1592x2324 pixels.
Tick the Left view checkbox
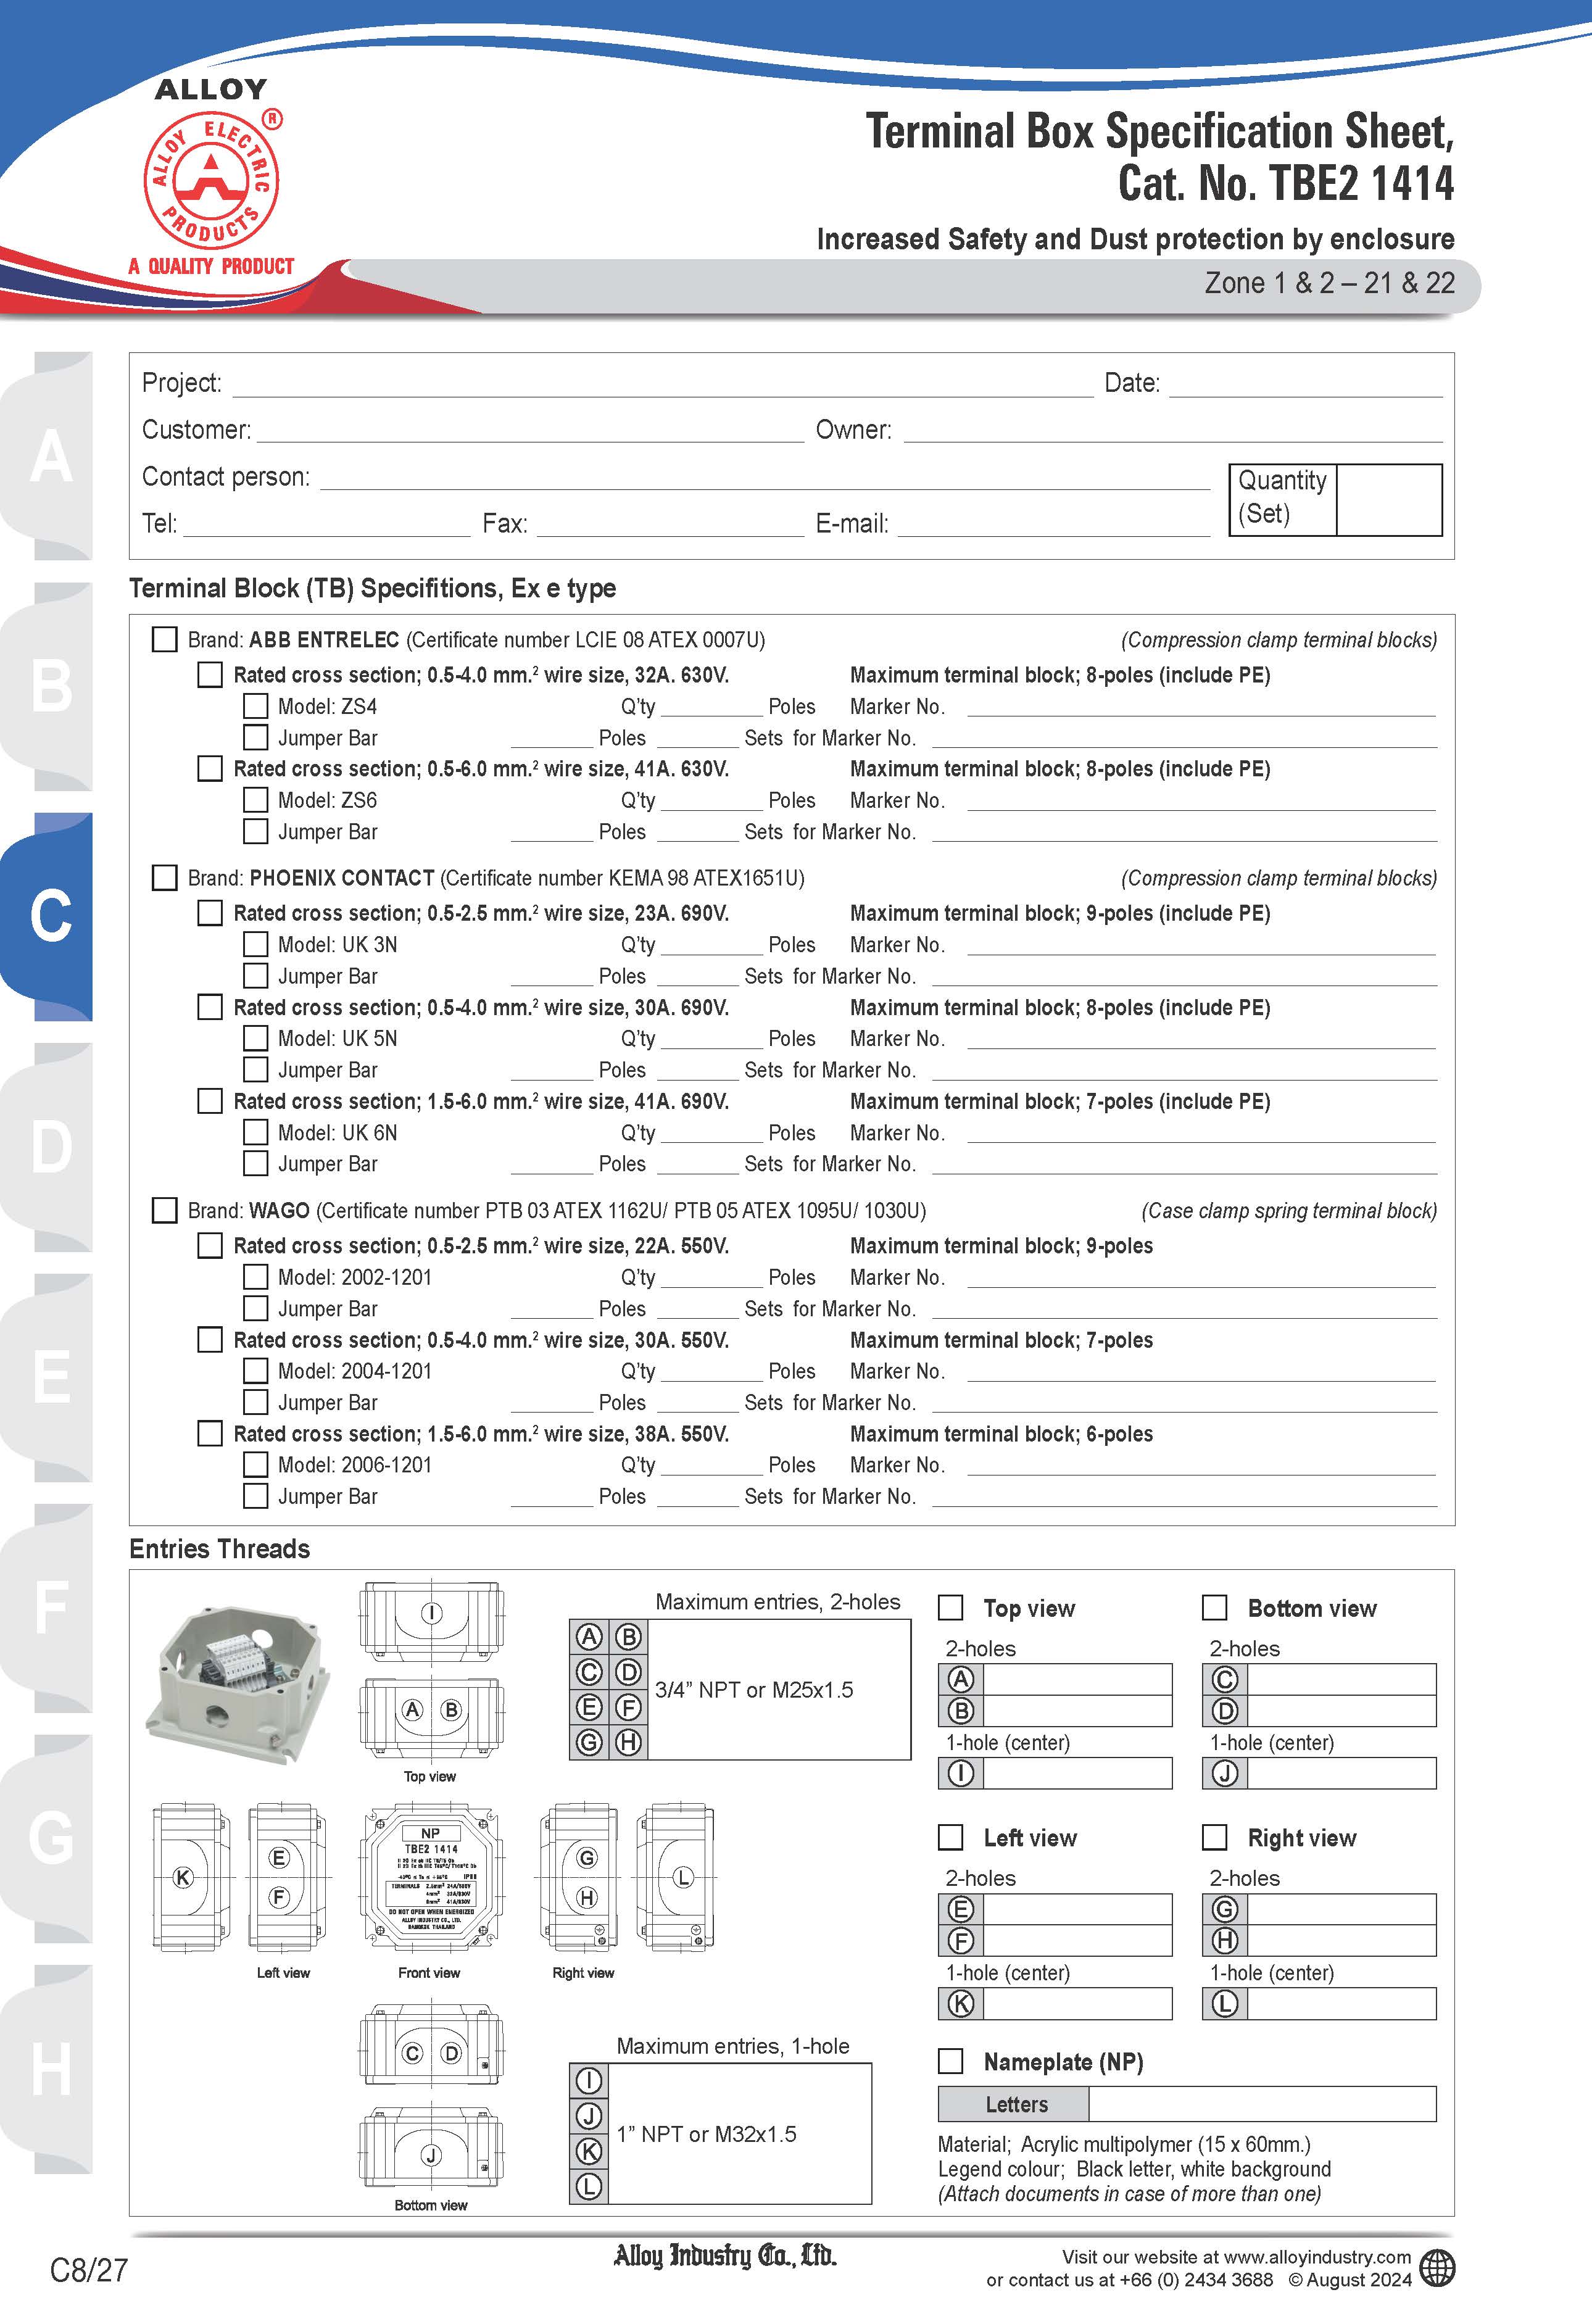coord(951,1837)
